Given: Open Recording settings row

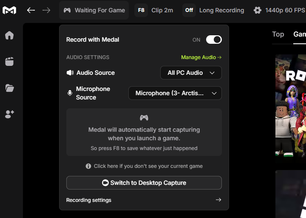Looking at the screenshot, I should (144, 200).
